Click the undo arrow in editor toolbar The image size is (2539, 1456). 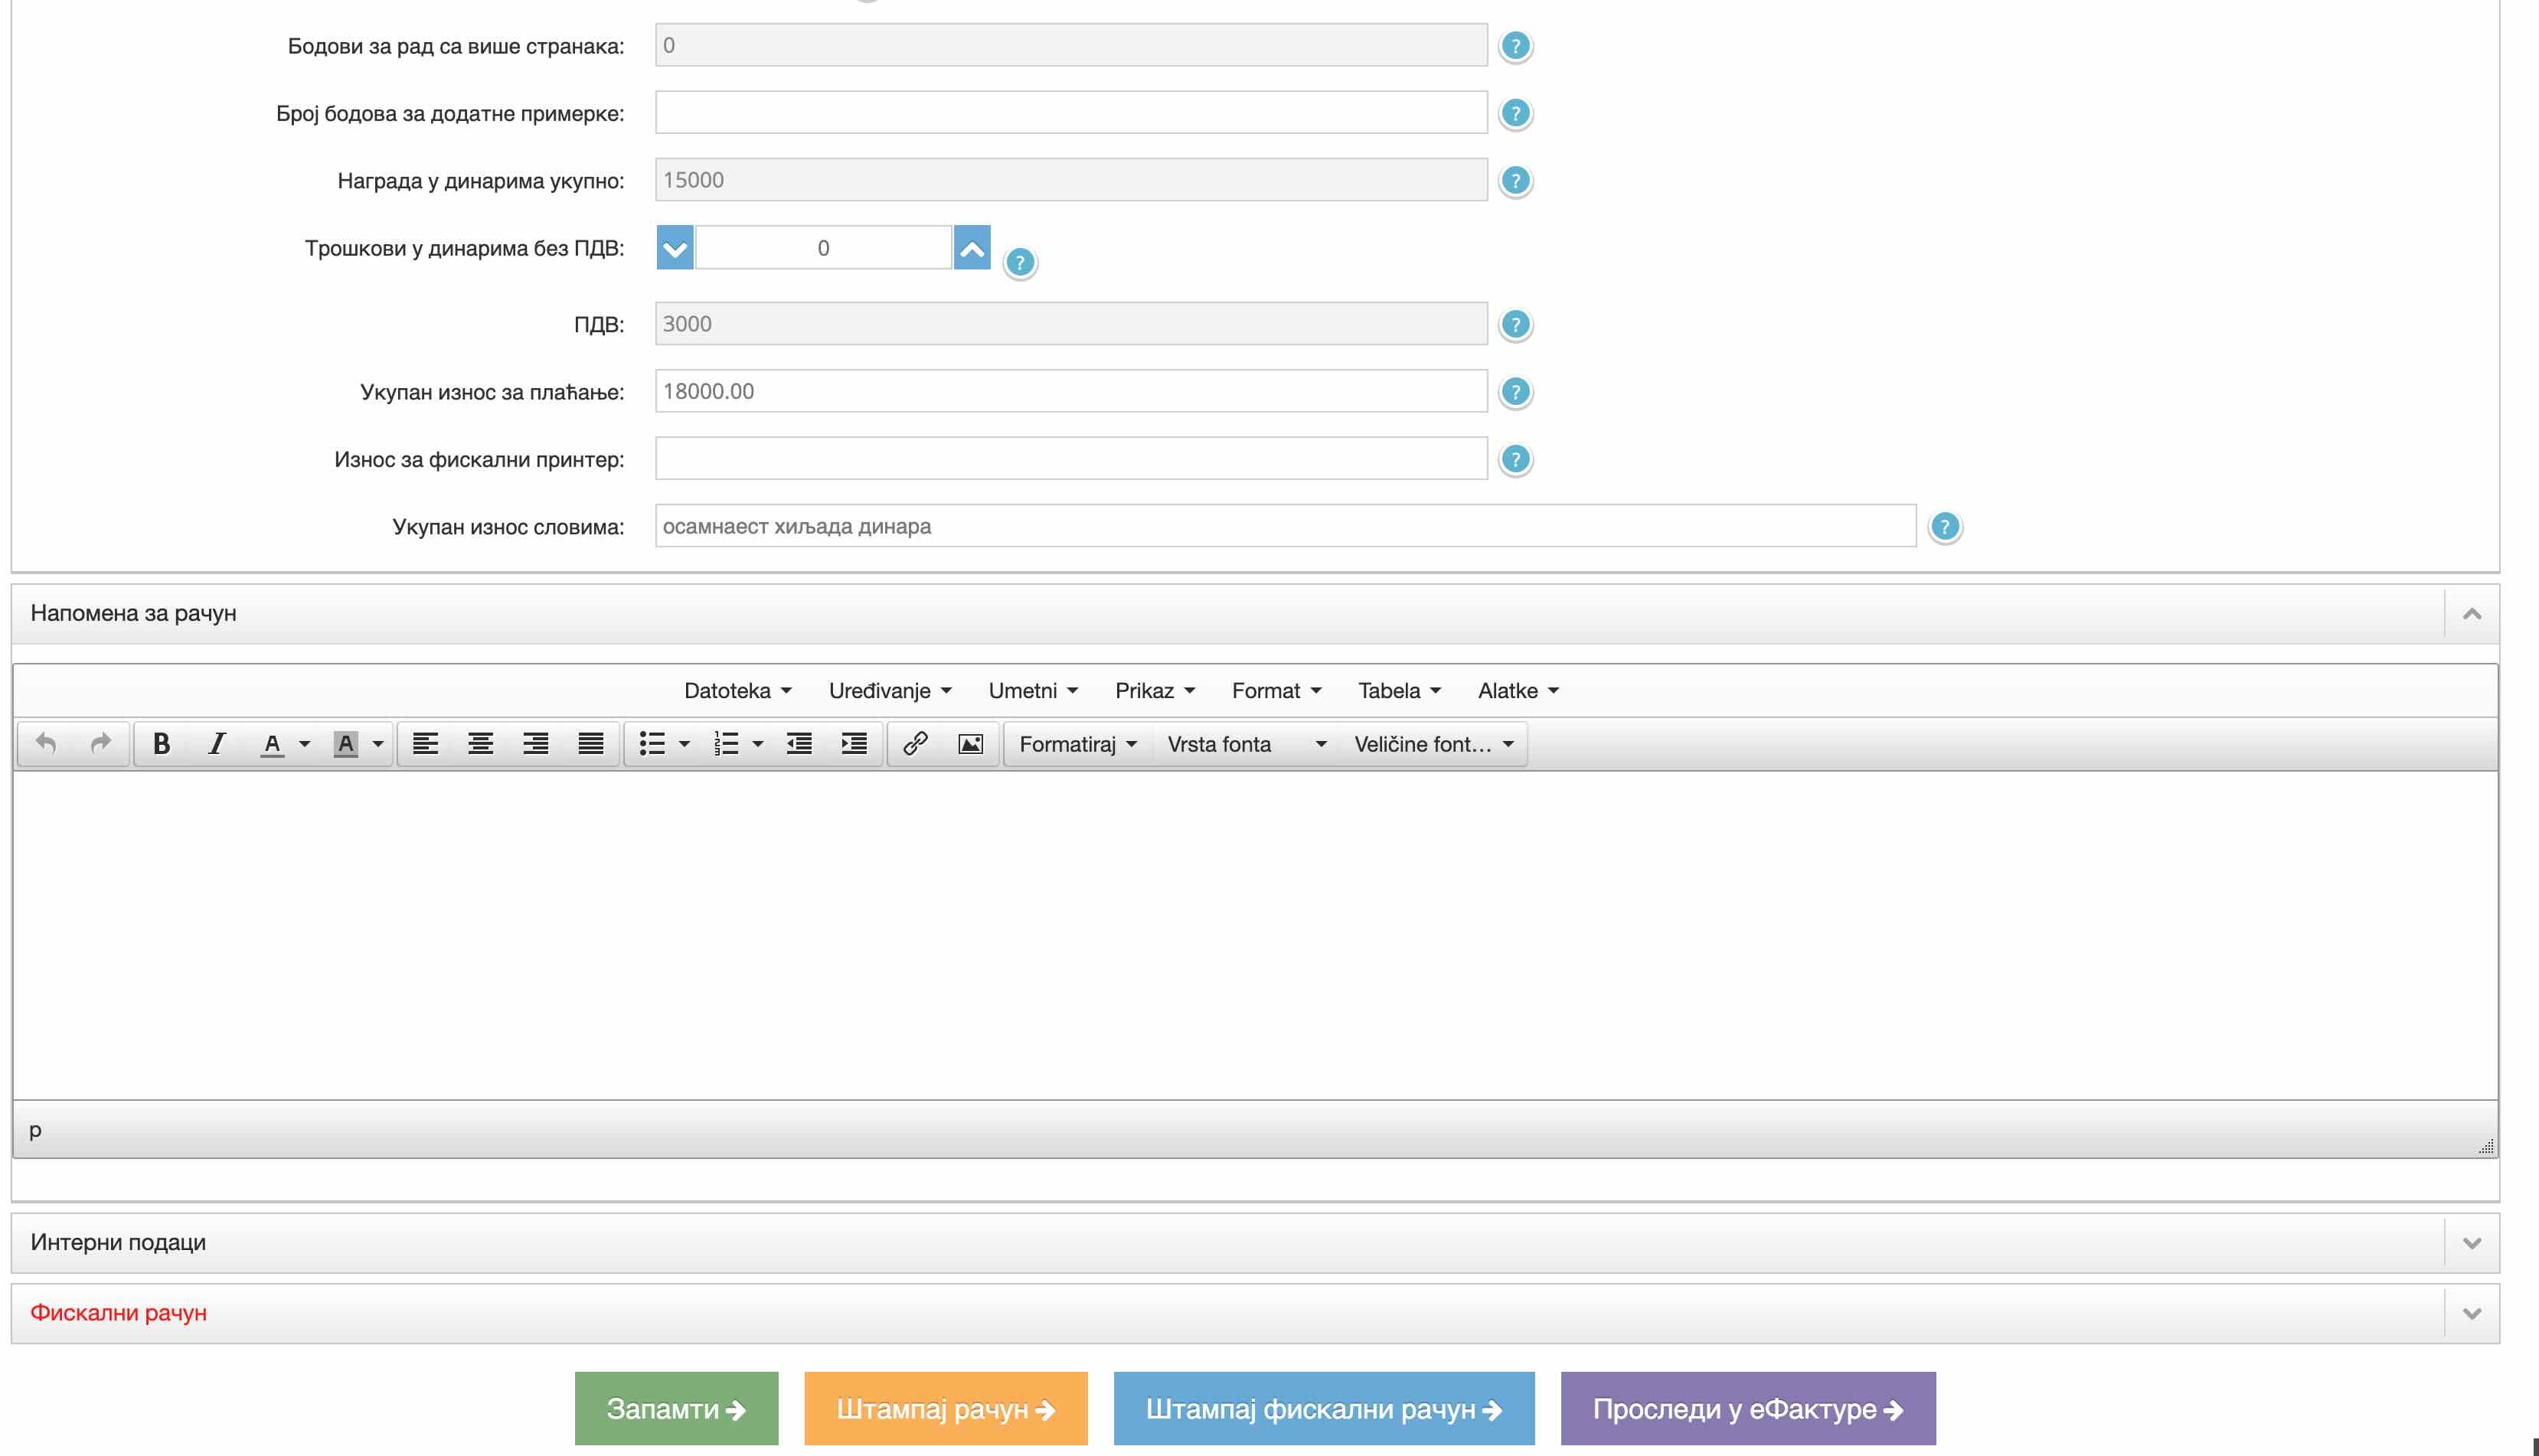tap(46, 744)
